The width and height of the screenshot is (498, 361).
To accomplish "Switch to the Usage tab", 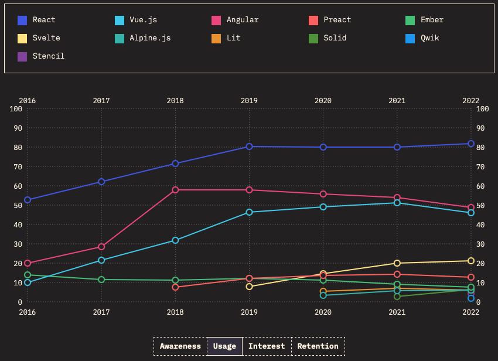I will click(224, 346).
